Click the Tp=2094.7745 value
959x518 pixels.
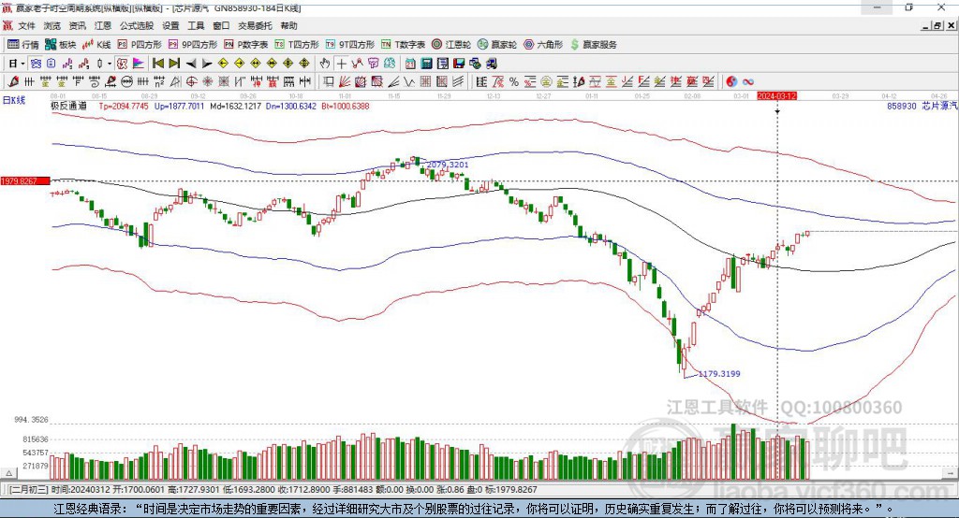[x=124, y=107]
